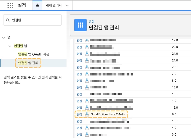Screen dimensions: 191x138
Task: Focus the Quick Find search field
Action: 35,20
